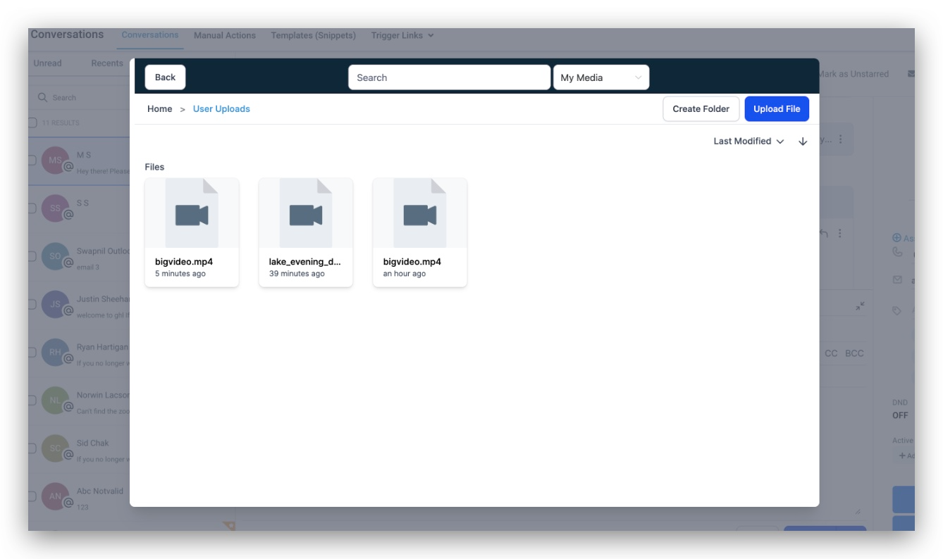The width and height of the screenshot is (943, 559).
Task: Open the newest bigvideo.mp4 video file
Action: pos(192,232)
